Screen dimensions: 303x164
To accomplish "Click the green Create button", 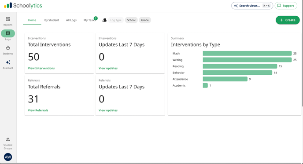I will coord(288,20).
